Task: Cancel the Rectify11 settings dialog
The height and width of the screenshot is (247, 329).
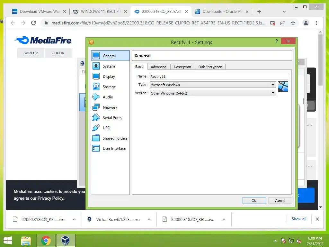Action: (280, 201)
